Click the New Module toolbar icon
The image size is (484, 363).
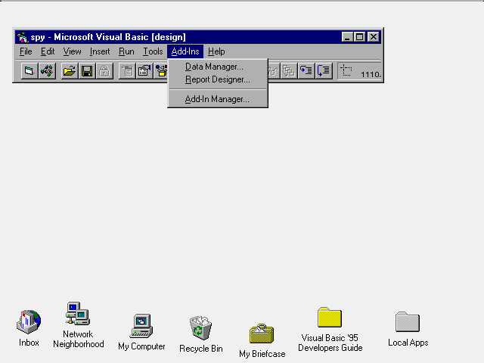click(x=47, y=71)
